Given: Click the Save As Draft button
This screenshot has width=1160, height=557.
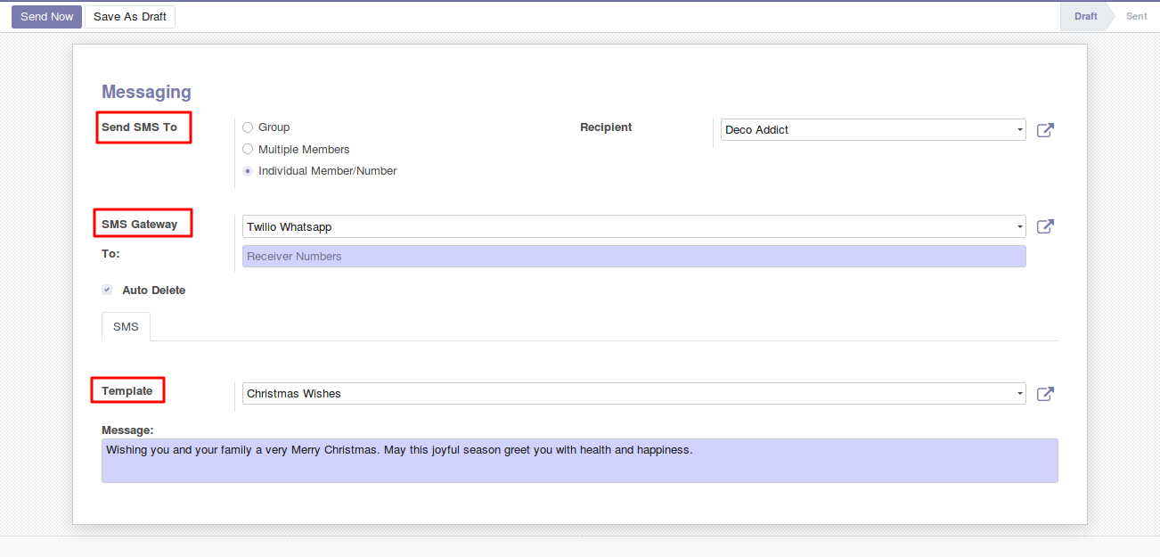Looking at the screenshot, I should (x=130, y=17).
